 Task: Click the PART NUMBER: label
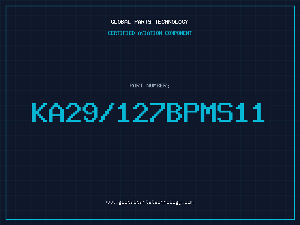tap(149, 85)
